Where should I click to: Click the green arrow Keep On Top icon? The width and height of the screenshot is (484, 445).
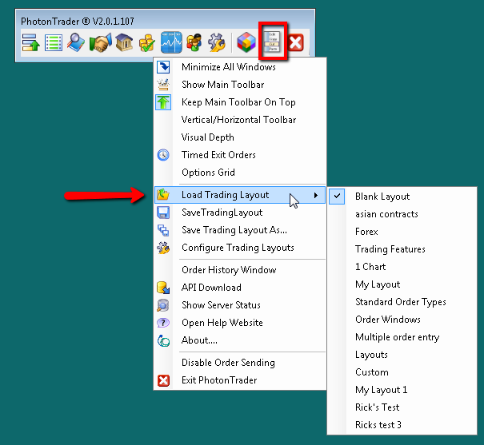[x=163, y=102]
